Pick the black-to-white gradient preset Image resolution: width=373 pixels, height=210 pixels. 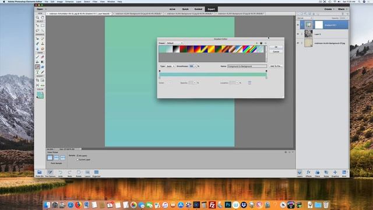[176, 49]
